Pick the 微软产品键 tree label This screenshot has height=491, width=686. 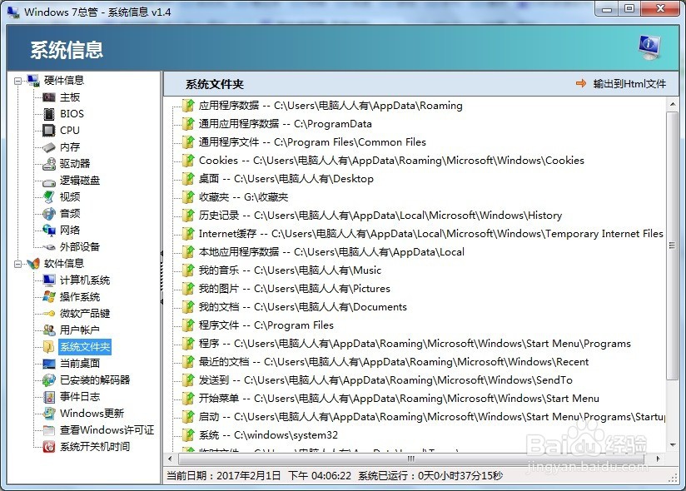pyautogui.click(x=85, y=314)
